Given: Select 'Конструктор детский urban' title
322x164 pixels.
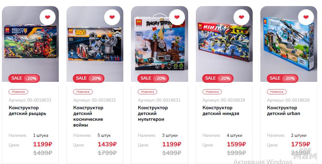Looking at the screenshot, I should [x=283, y=111].
